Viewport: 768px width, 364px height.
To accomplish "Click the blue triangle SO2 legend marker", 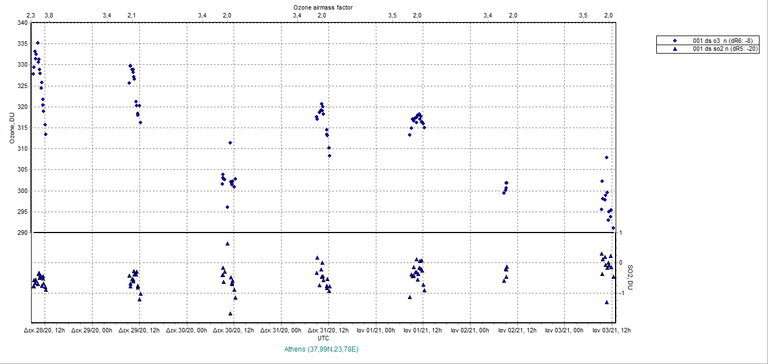I will [674, 49].
